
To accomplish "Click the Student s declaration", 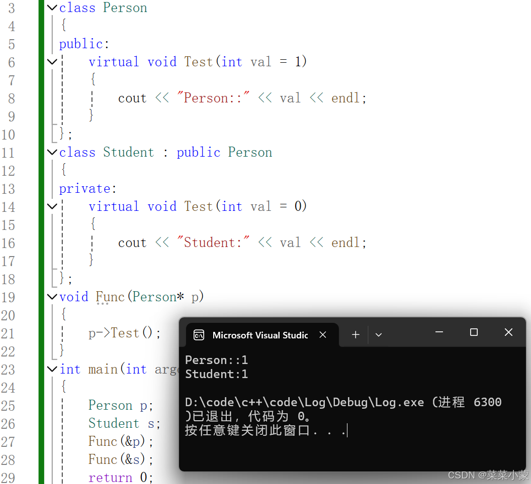I will coord(124,423).
